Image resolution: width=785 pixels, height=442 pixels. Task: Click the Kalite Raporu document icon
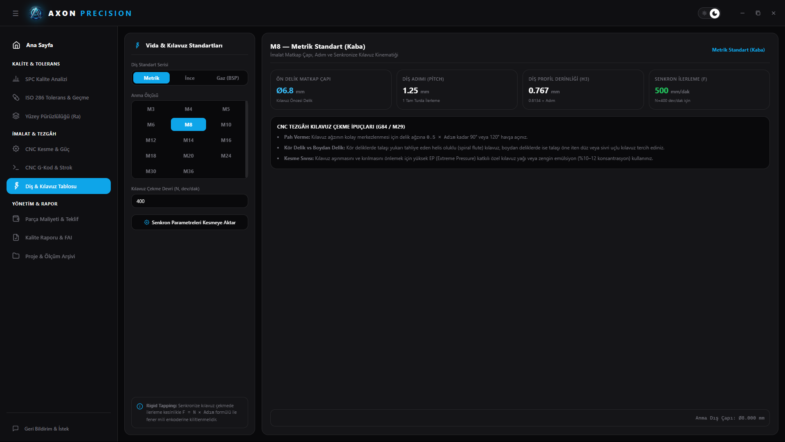(x=16, y=237)
